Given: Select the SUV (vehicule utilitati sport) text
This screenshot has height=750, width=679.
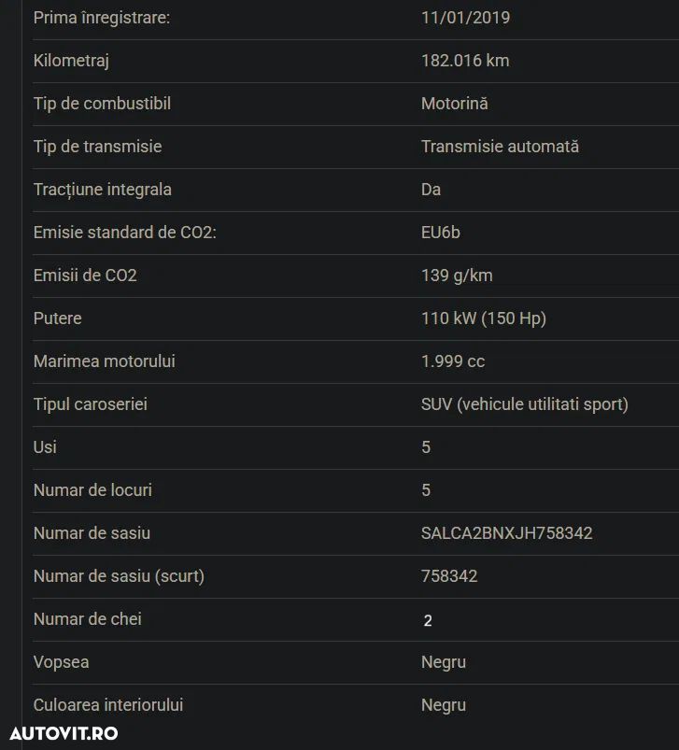Looking at the screenshot, I should 525,404.
